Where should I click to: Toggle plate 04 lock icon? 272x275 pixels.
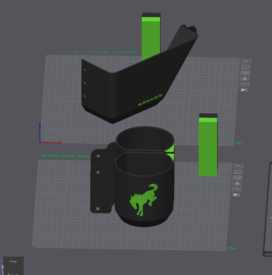[x=237, y=183]
